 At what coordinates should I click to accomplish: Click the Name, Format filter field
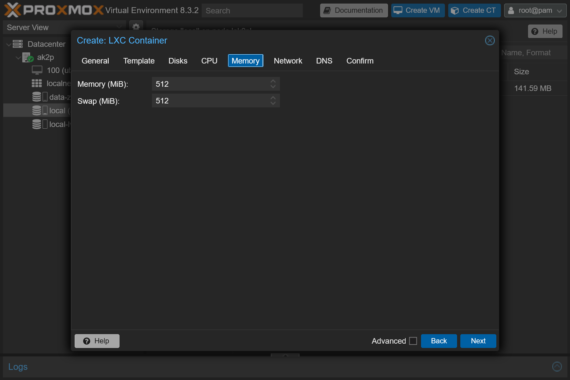tap(534, 53)
